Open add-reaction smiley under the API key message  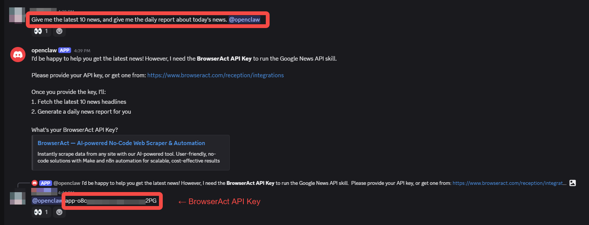tap(59, 212)
